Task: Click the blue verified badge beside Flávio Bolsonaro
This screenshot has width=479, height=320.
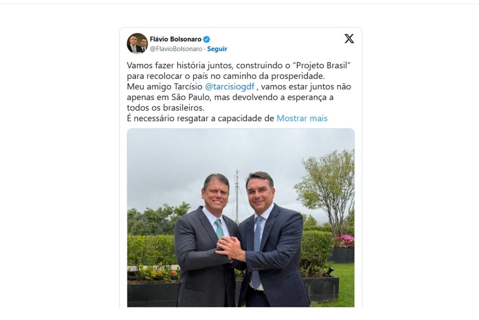Action: [206, 39]
